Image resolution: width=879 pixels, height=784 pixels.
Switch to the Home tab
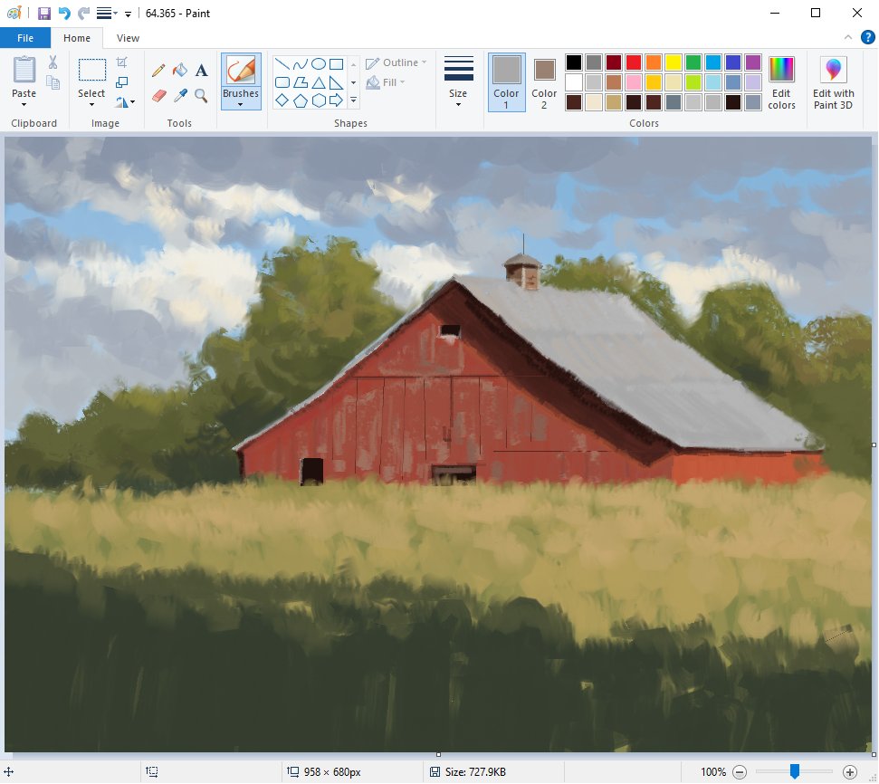[x=77, y=38]
